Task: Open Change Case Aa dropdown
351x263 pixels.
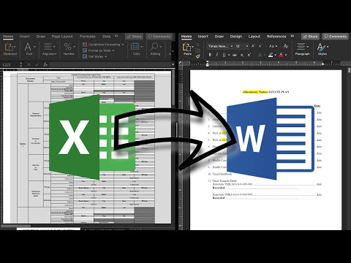Action: pyautogui.click(x=276, y=46)
